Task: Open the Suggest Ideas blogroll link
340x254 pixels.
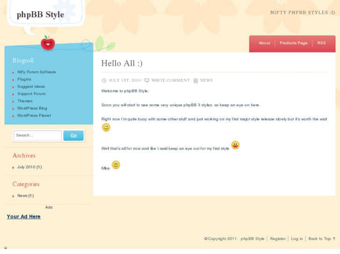Action: pyautogui.click(x=31, y=87)
